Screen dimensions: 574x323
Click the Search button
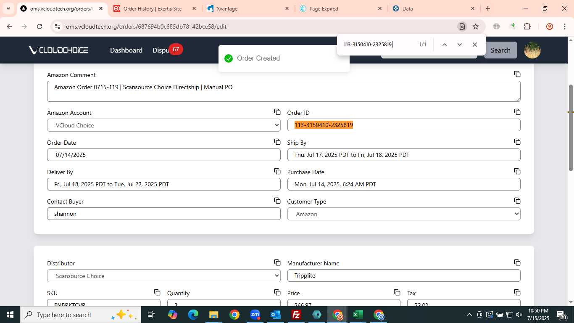(x=500, y=50)
